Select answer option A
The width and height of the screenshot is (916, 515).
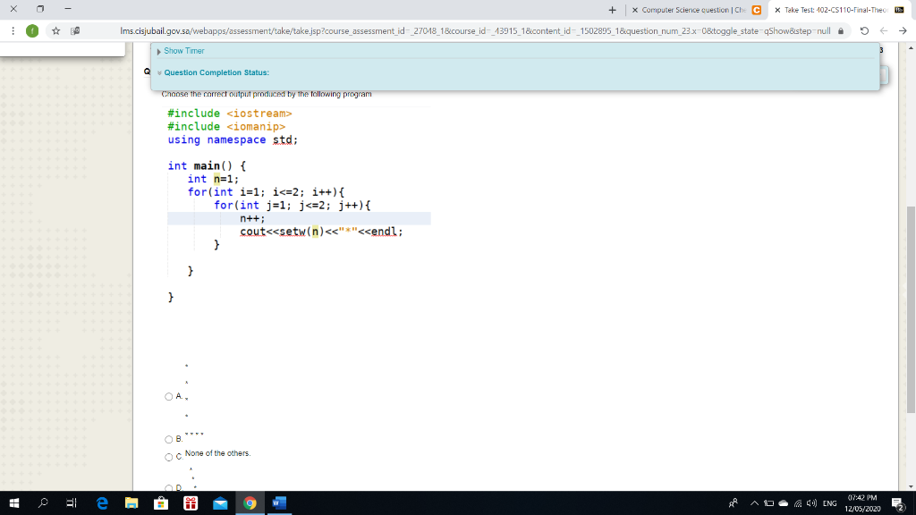[x=169, y=396]
